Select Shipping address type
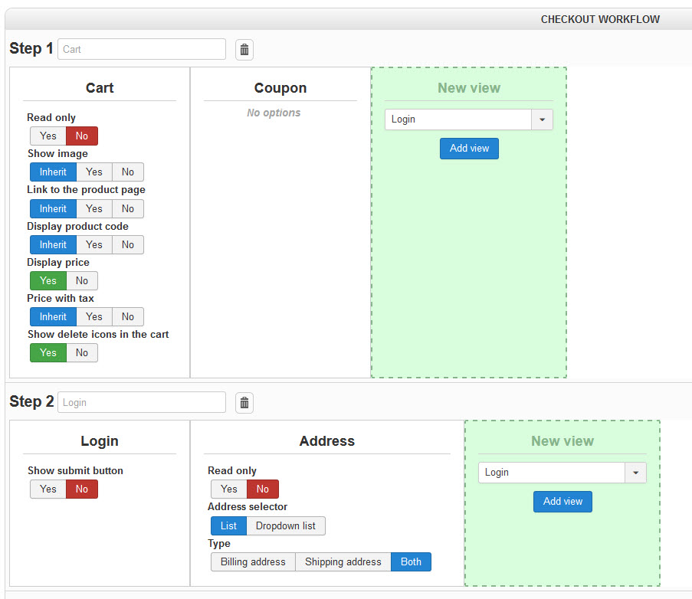The width and height of the screenshot is (692, 599). [x=343, y=562]
